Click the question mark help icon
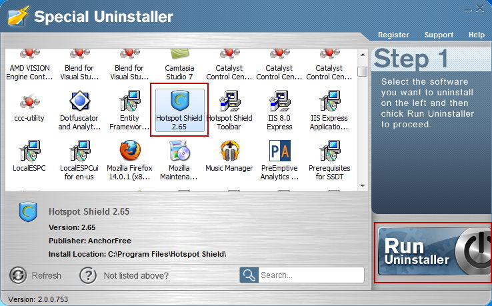Screen dimensions: 492x306 click(x=88, y=275)
